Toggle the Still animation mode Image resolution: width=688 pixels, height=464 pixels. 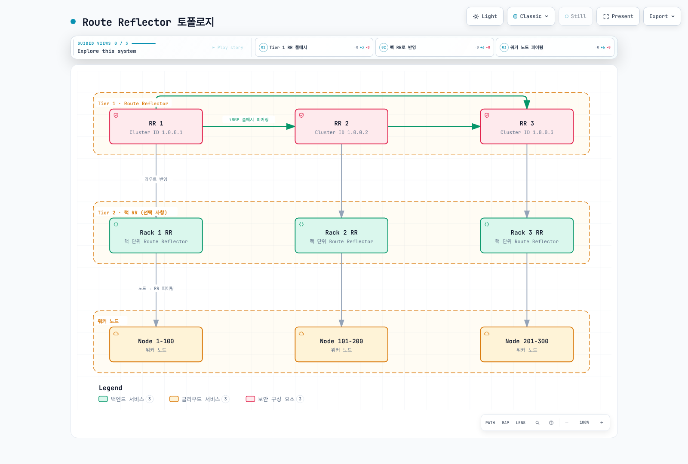click(575, 16)
